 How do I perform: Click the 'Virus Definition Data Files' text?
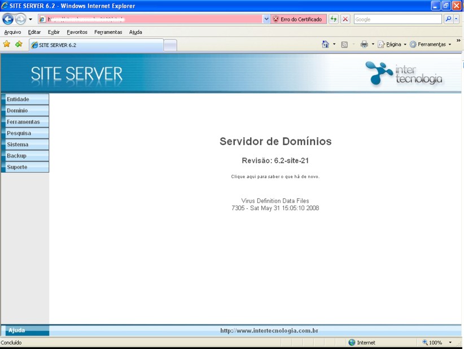275,200
